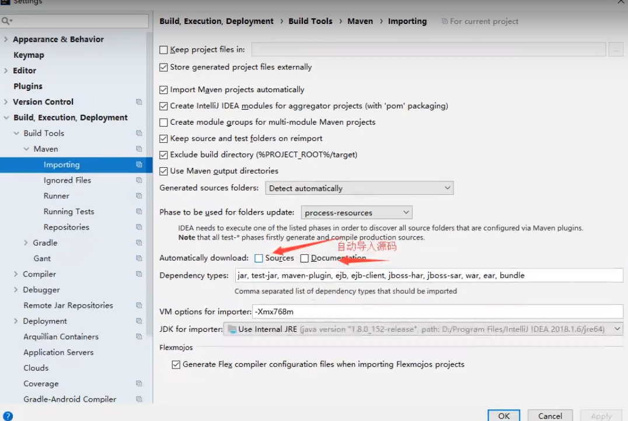Expand the Editor section arrow

tap(6, 71)
